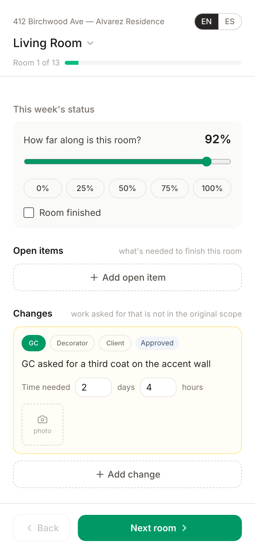Click the camera icon to add photo
This screenshot has width=255, height=543.
(42, 419)
